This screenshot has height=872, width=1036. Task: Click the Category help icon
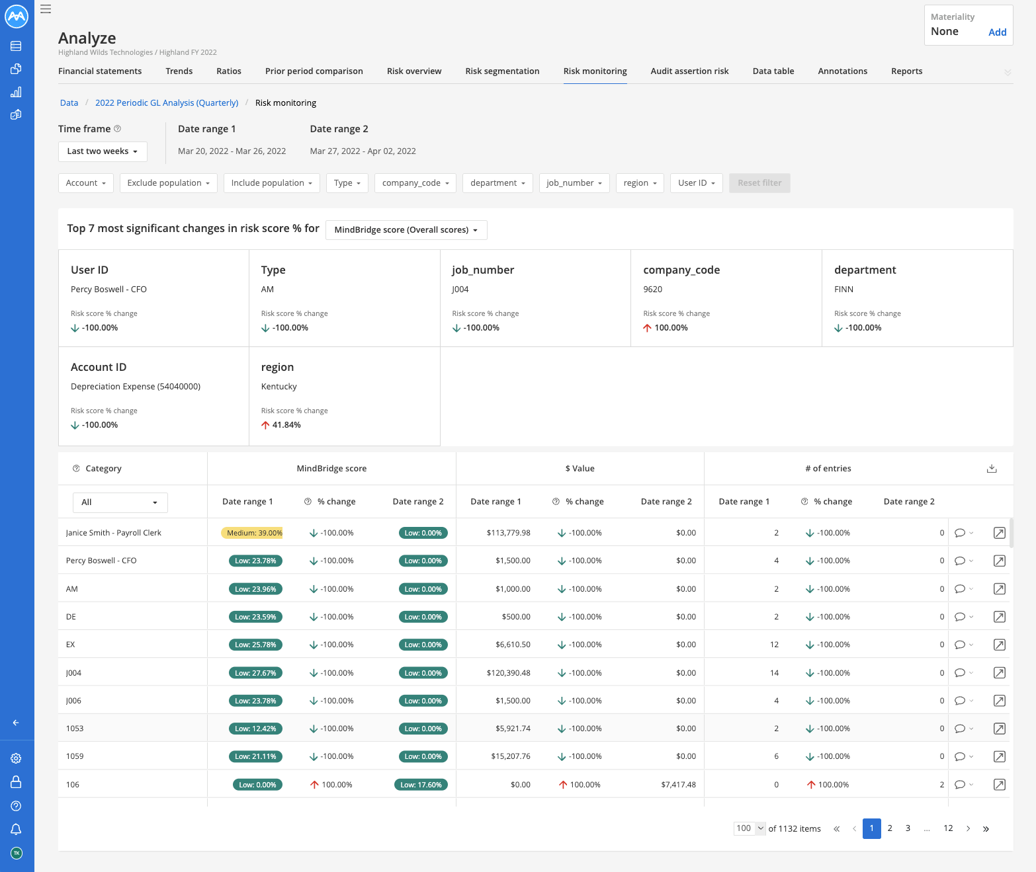76,468
